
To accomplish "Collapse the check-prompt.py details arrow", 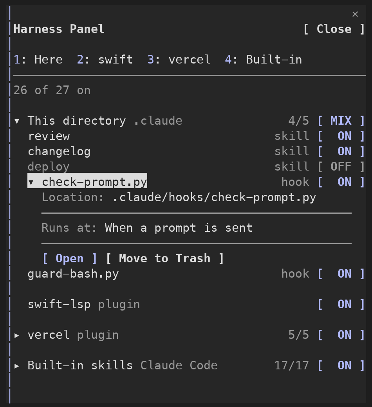I will coord(31,182).
